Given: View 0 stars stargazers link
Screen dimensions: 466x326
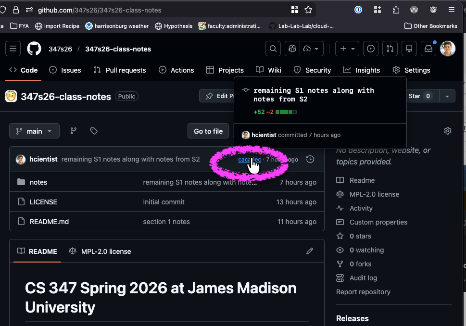Looking at the screenshot, I should coord(353,236).
